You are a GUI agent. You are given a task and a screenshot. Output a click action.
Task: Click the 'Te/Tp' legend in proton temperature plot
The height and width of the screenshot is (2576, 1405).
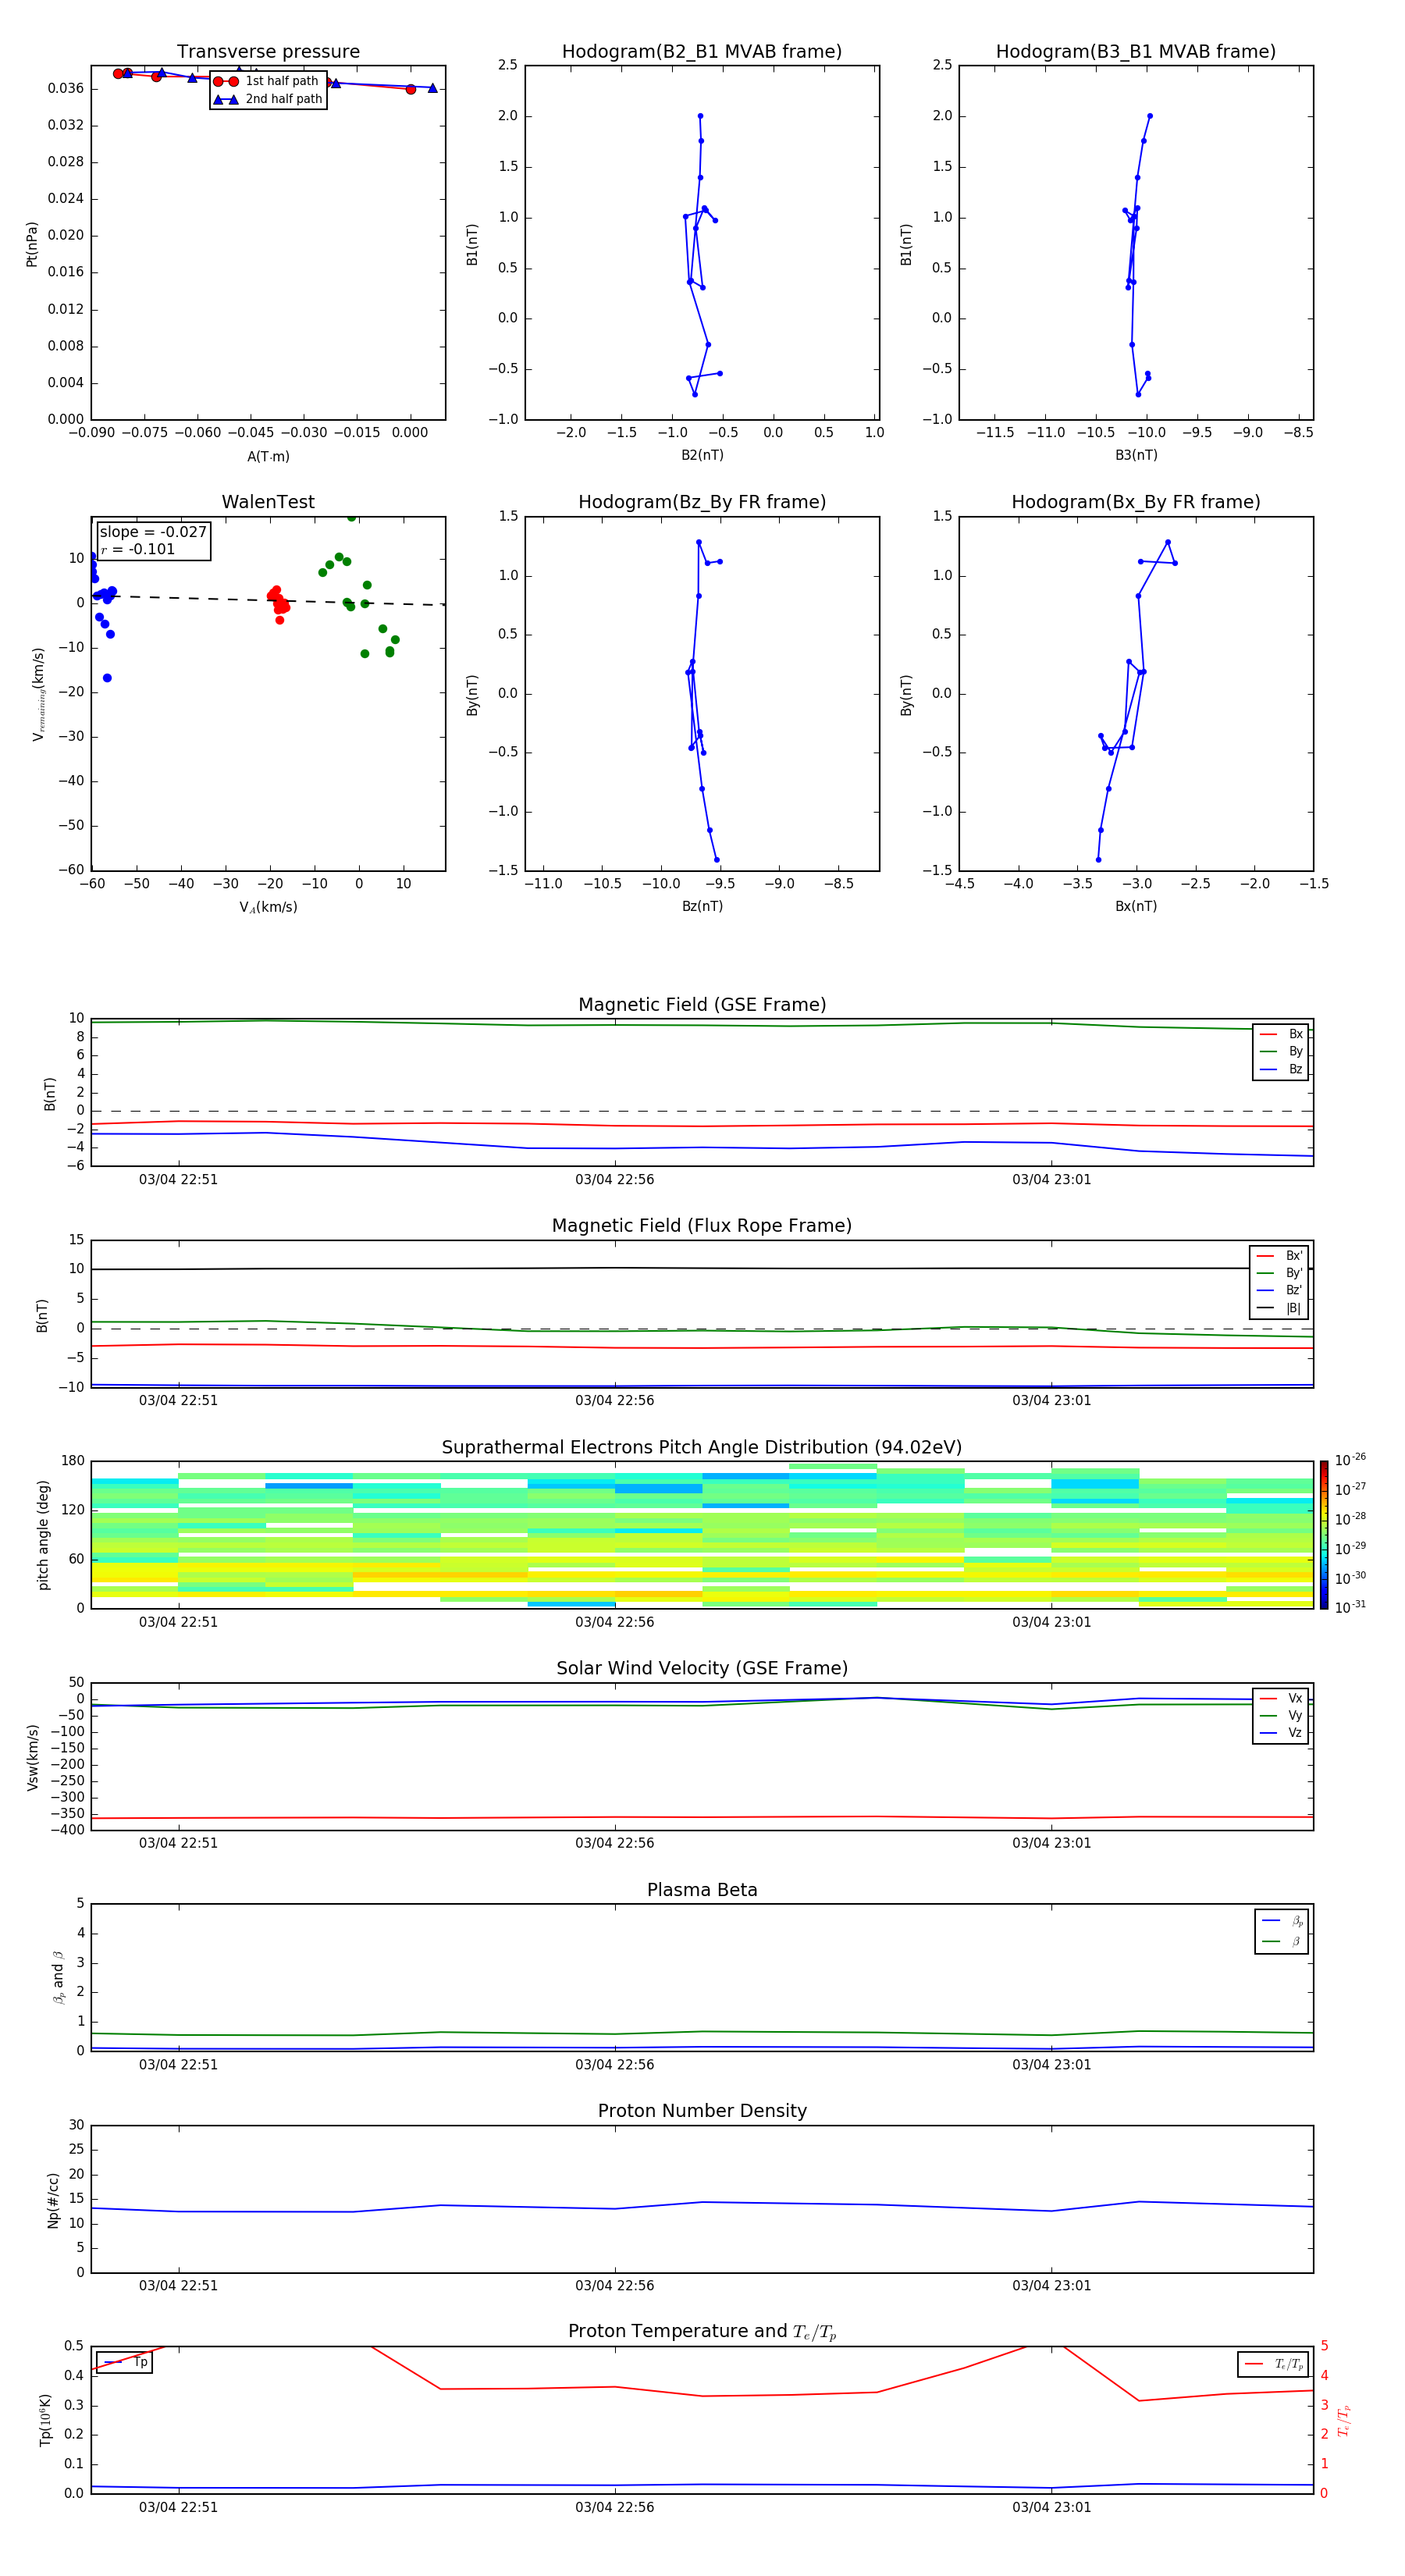(1273, 2364)
